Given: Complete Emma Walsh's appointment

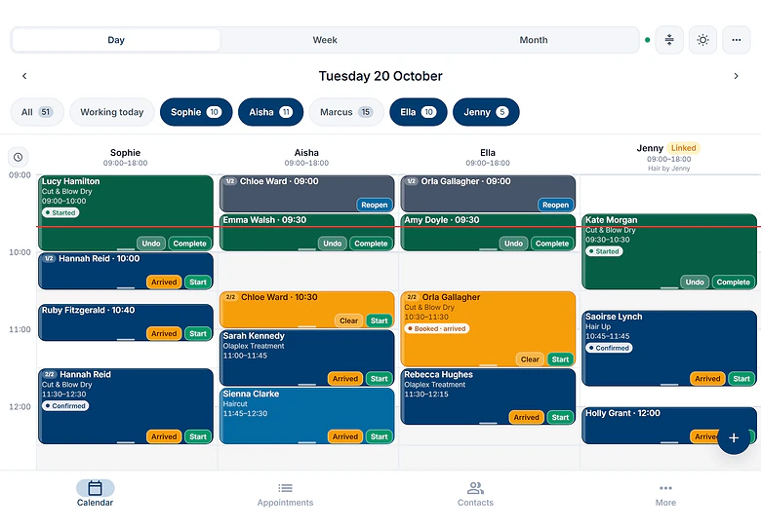Looking at the screenshot, I should [371, 244].
